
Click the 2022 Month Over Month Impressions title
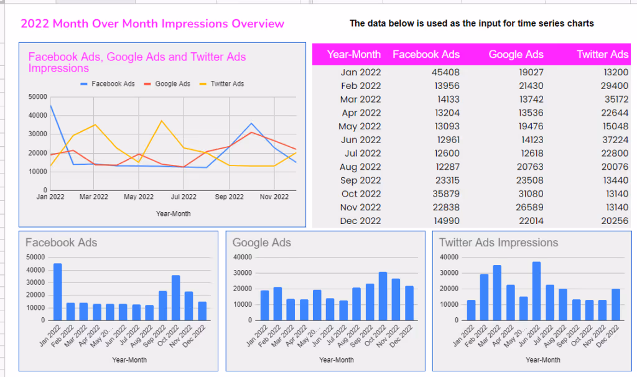click(154, 24)
